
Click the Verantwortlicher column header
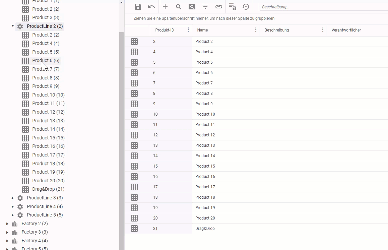346,30
